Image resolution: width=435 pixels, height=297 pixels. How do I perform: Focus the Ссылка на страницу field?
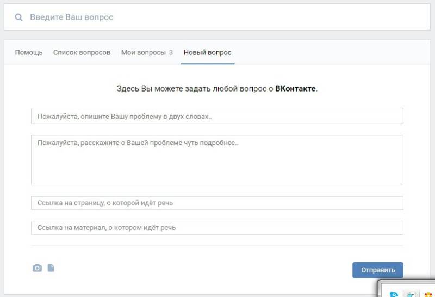tap(217, 203)
